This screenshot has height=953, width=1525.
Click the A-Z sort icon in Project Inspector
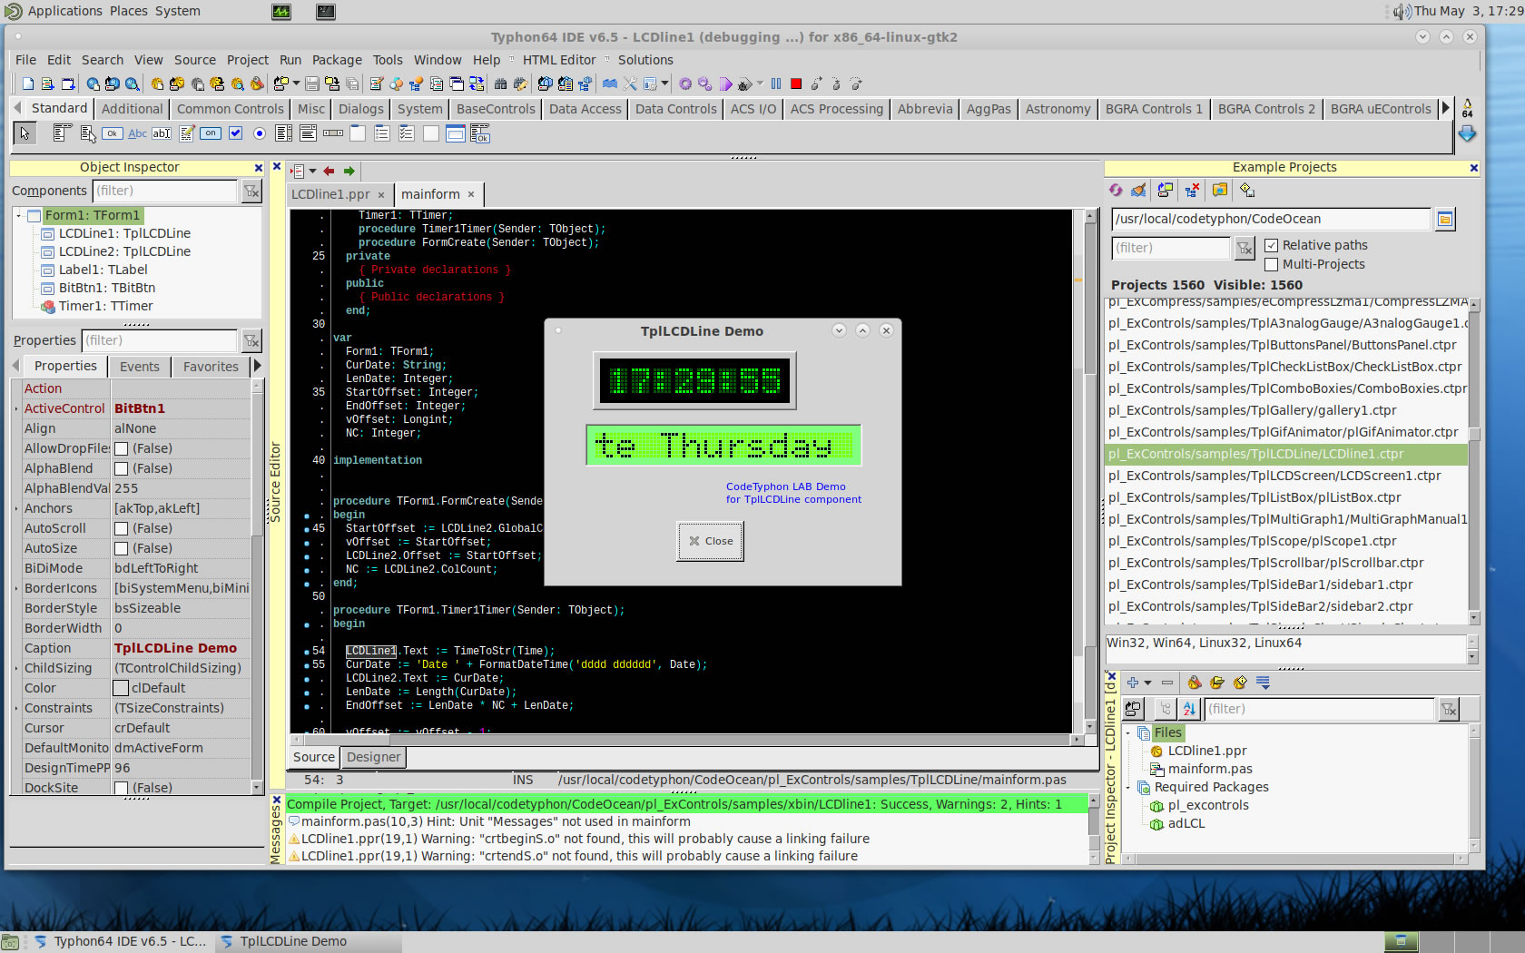click(1190, 709)
